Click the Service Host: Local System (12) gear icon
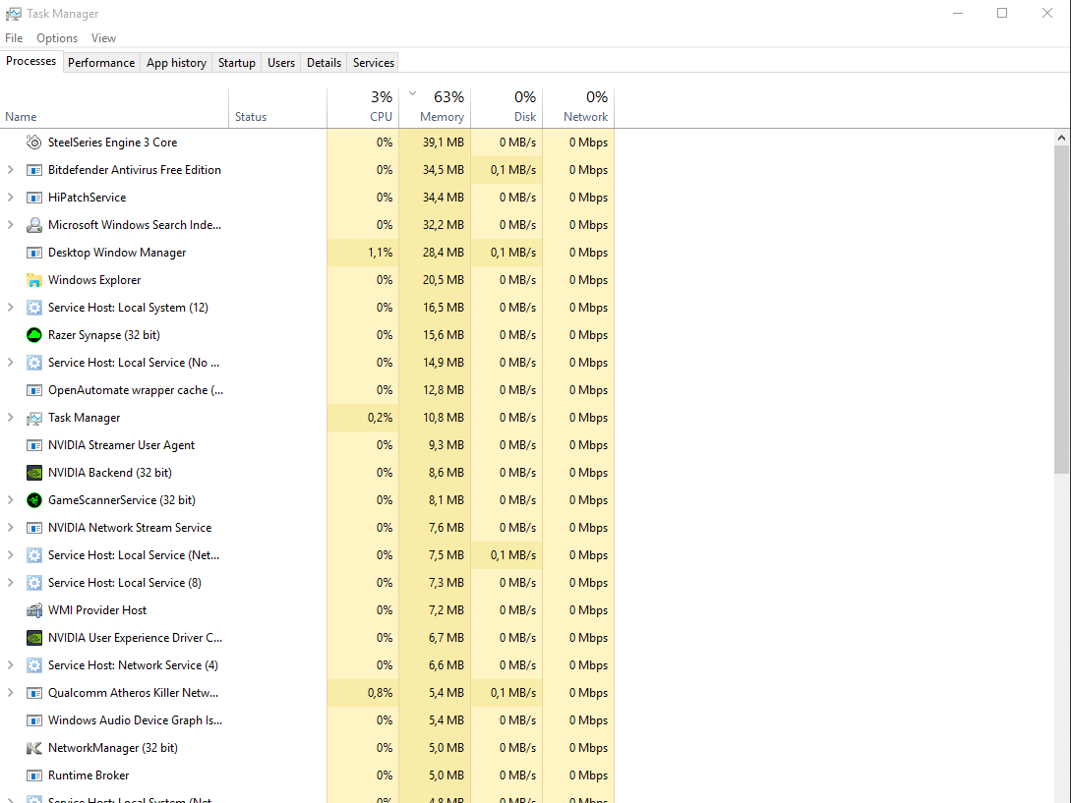Viewport: 1071px width, 803px height. tap(34, 308)
